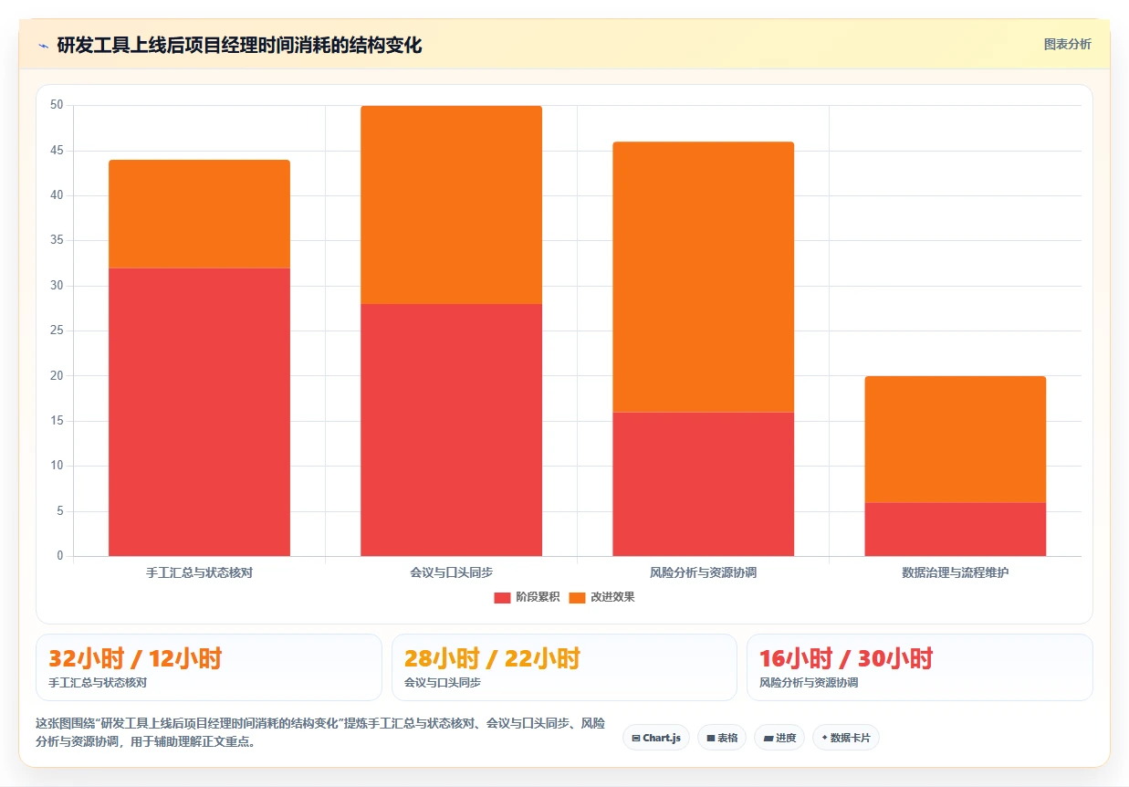Click orange bar segment for 会议与口头同步

click(451, 205)
